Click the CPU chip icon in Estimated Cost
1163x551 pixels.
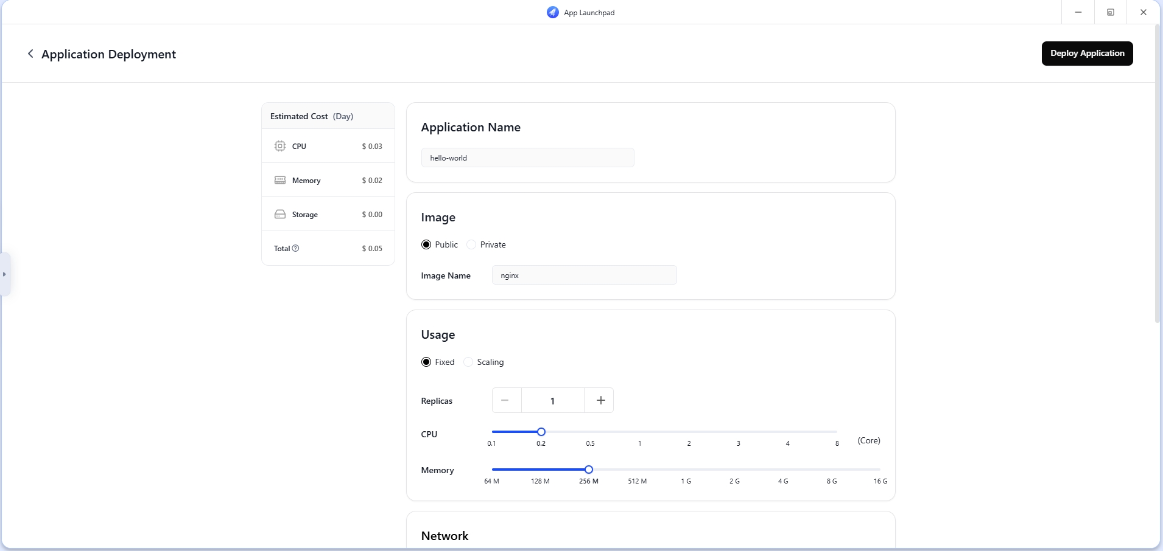click(280, 146)
